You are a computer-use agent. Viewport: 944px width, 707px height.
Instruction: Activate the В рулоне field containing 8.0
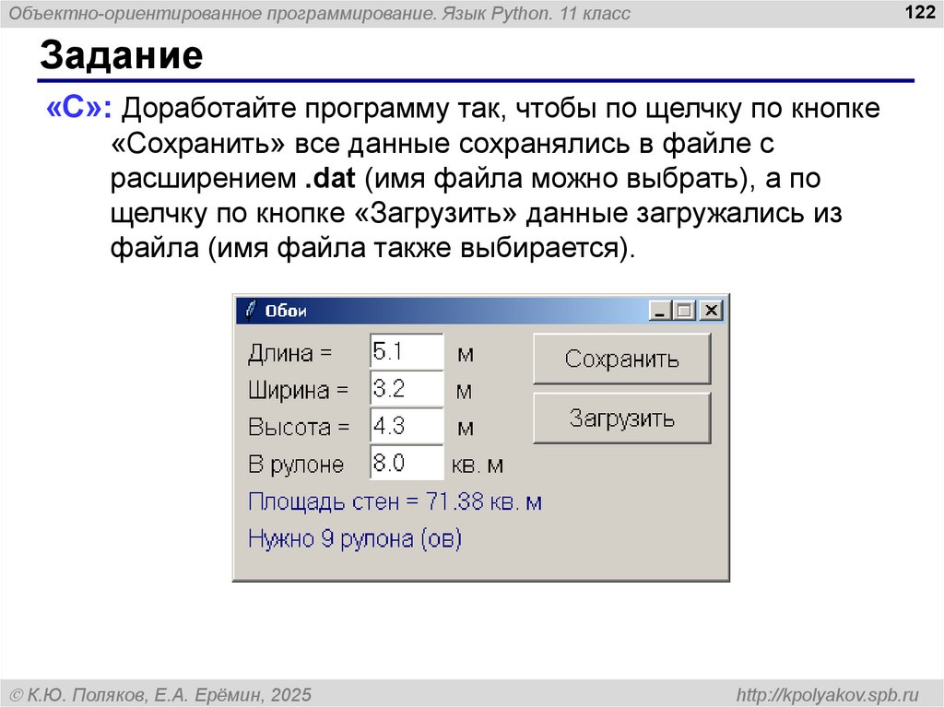407,464
